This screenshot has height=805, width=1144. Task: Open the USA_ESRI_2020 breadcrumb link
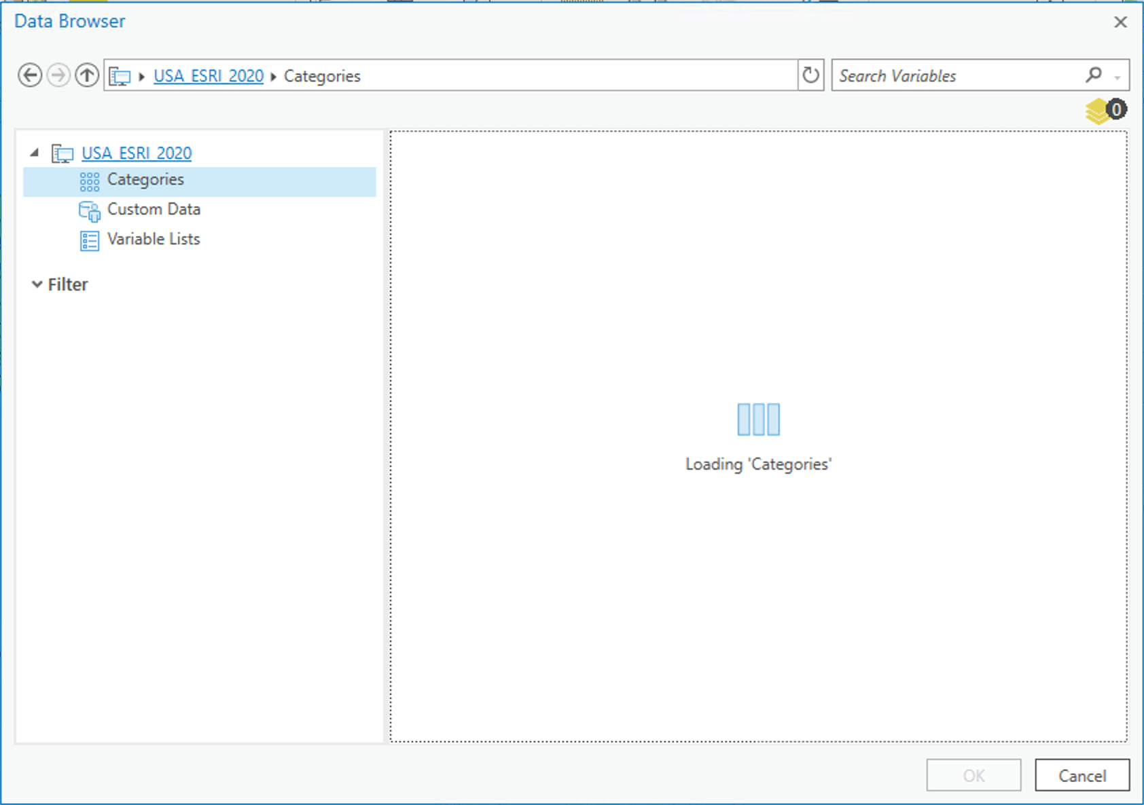tap(209, 76)
